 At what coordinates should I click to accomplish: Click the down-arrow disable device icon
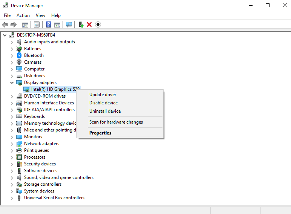[x=98, y=24]
